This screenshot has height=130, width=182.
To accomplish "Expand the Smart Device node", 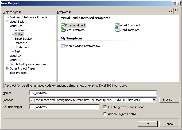I will pos(12,39).
